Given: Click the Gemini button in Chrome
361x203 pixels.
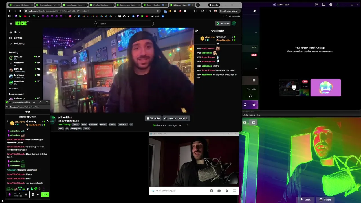Looking at the screenshot, I should coord(214,5).
